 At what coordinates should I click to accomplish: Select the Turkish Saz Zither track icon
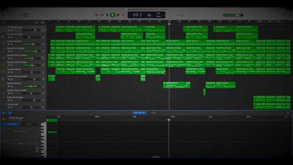point(3,36)
